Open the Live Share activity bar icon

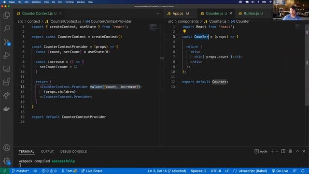[6, 96]
